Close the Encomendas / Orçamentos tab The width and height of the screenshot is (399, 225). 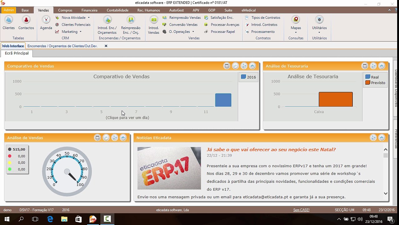pos(106,46)
